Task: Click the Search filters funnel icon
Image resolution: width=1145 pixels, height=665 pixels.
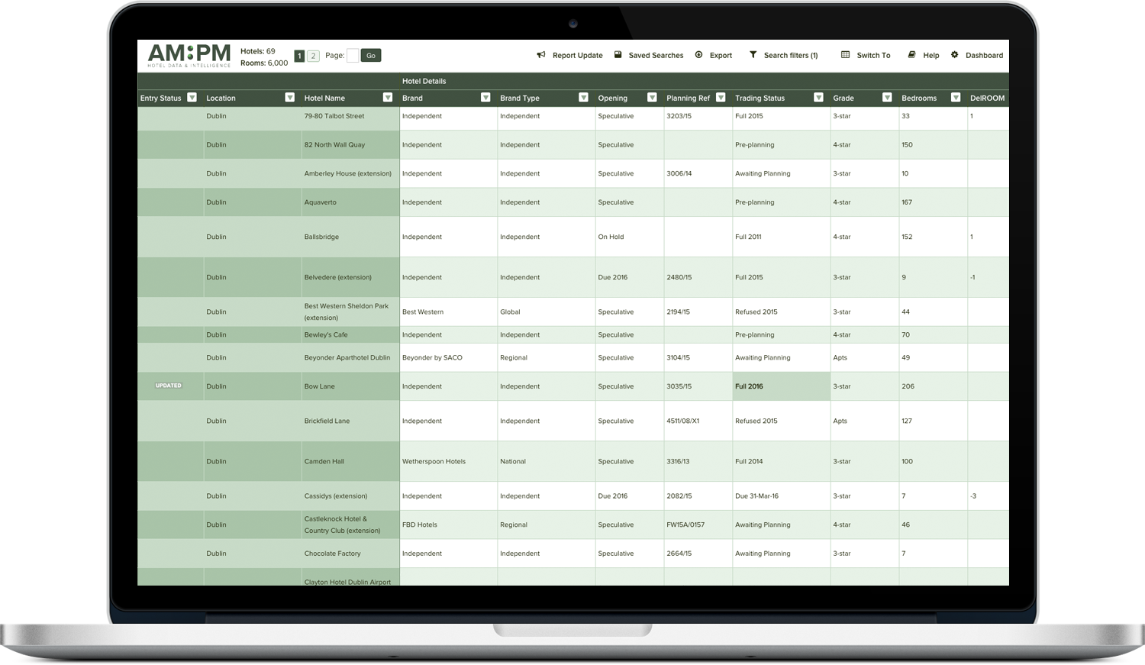Action: [x=753, y=55]
